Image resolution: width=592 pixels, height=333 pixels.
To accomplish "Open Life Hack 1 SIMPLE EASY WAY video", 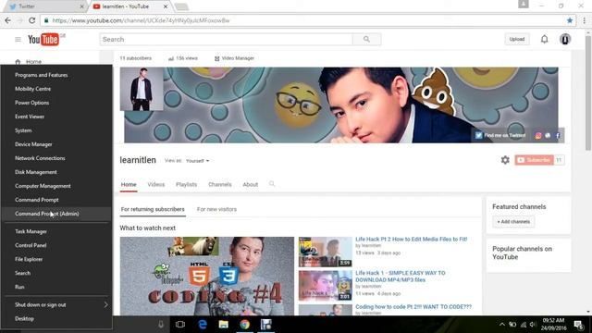I will point(401,277).
